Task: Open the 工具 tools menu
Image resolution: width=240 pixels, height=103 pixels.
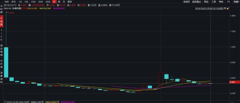Action: [214, 2]
